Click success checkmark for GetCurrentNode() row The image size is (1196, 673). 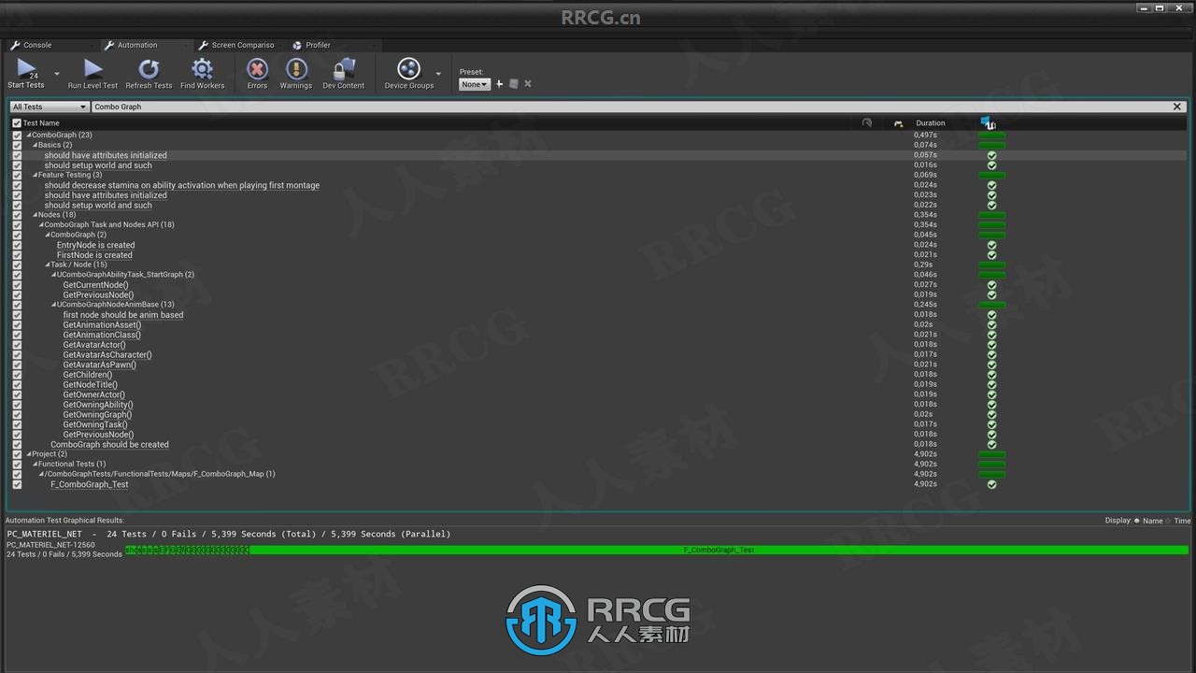[991, 285]
